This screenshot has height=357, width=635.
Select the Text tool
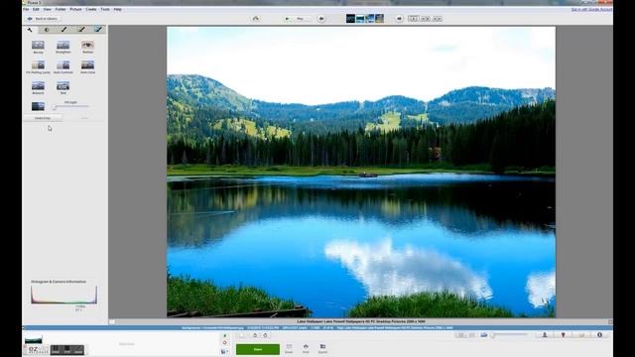[63, 88]
